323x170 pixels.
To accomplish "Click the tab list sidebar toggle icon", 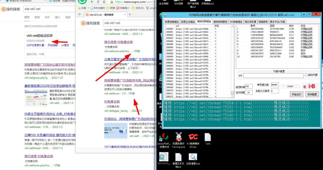I will coord(79,14).
